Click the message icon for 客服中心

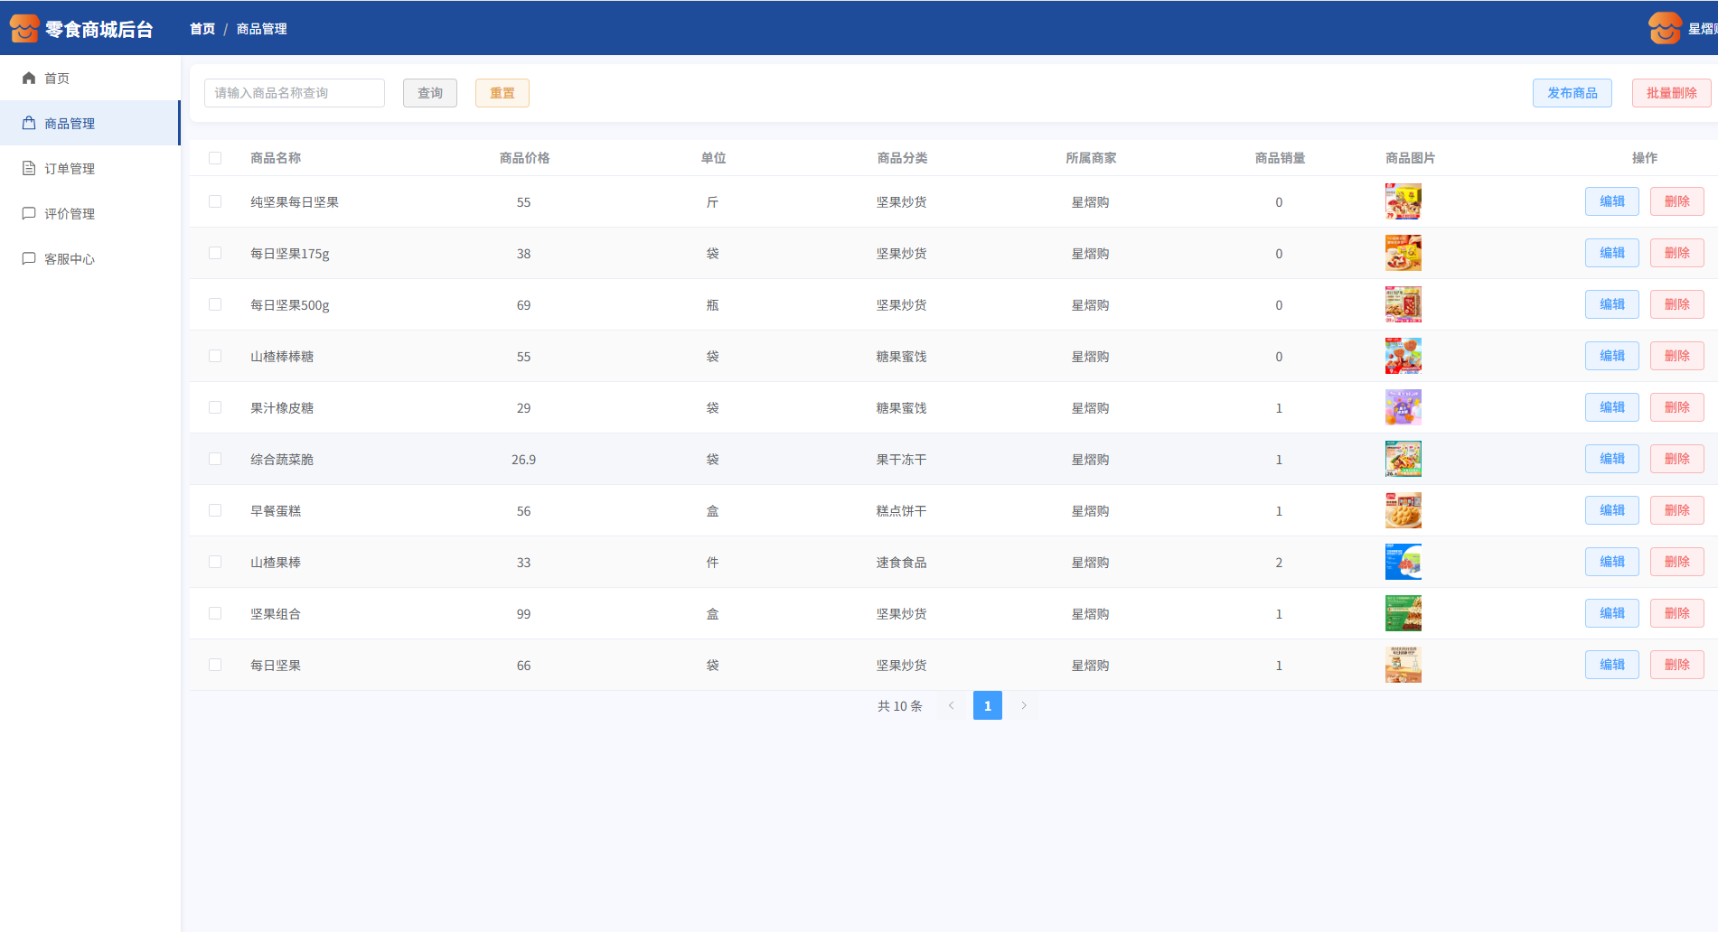pos(29,259)
